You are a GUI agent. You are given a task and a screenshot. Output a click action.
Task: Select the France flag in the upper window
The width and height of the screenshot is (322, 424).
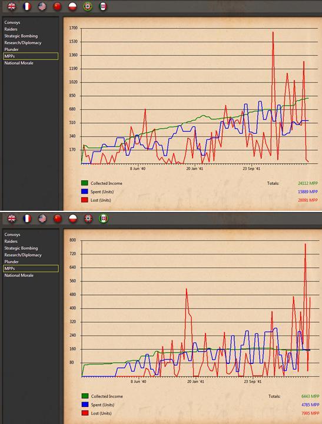pos(26,6)
